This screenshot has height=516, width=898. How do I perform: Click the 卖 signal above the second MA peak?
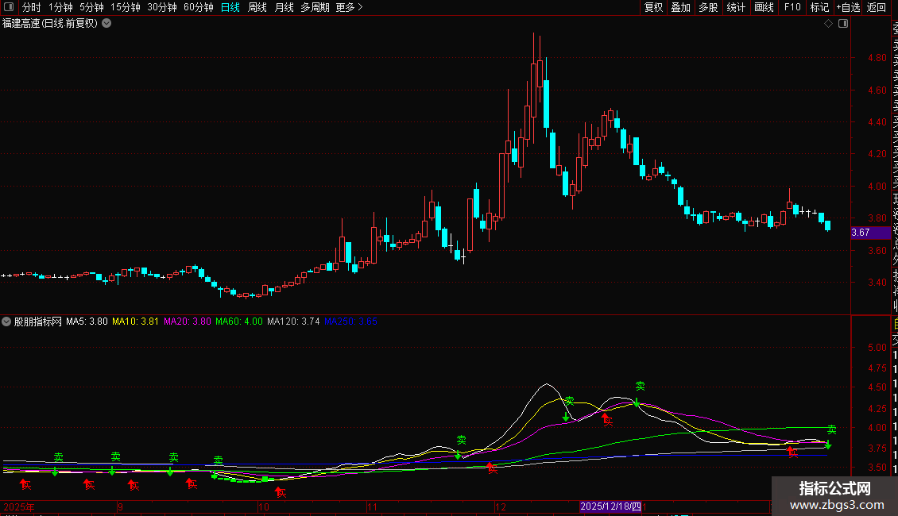[x=640, y=387]
